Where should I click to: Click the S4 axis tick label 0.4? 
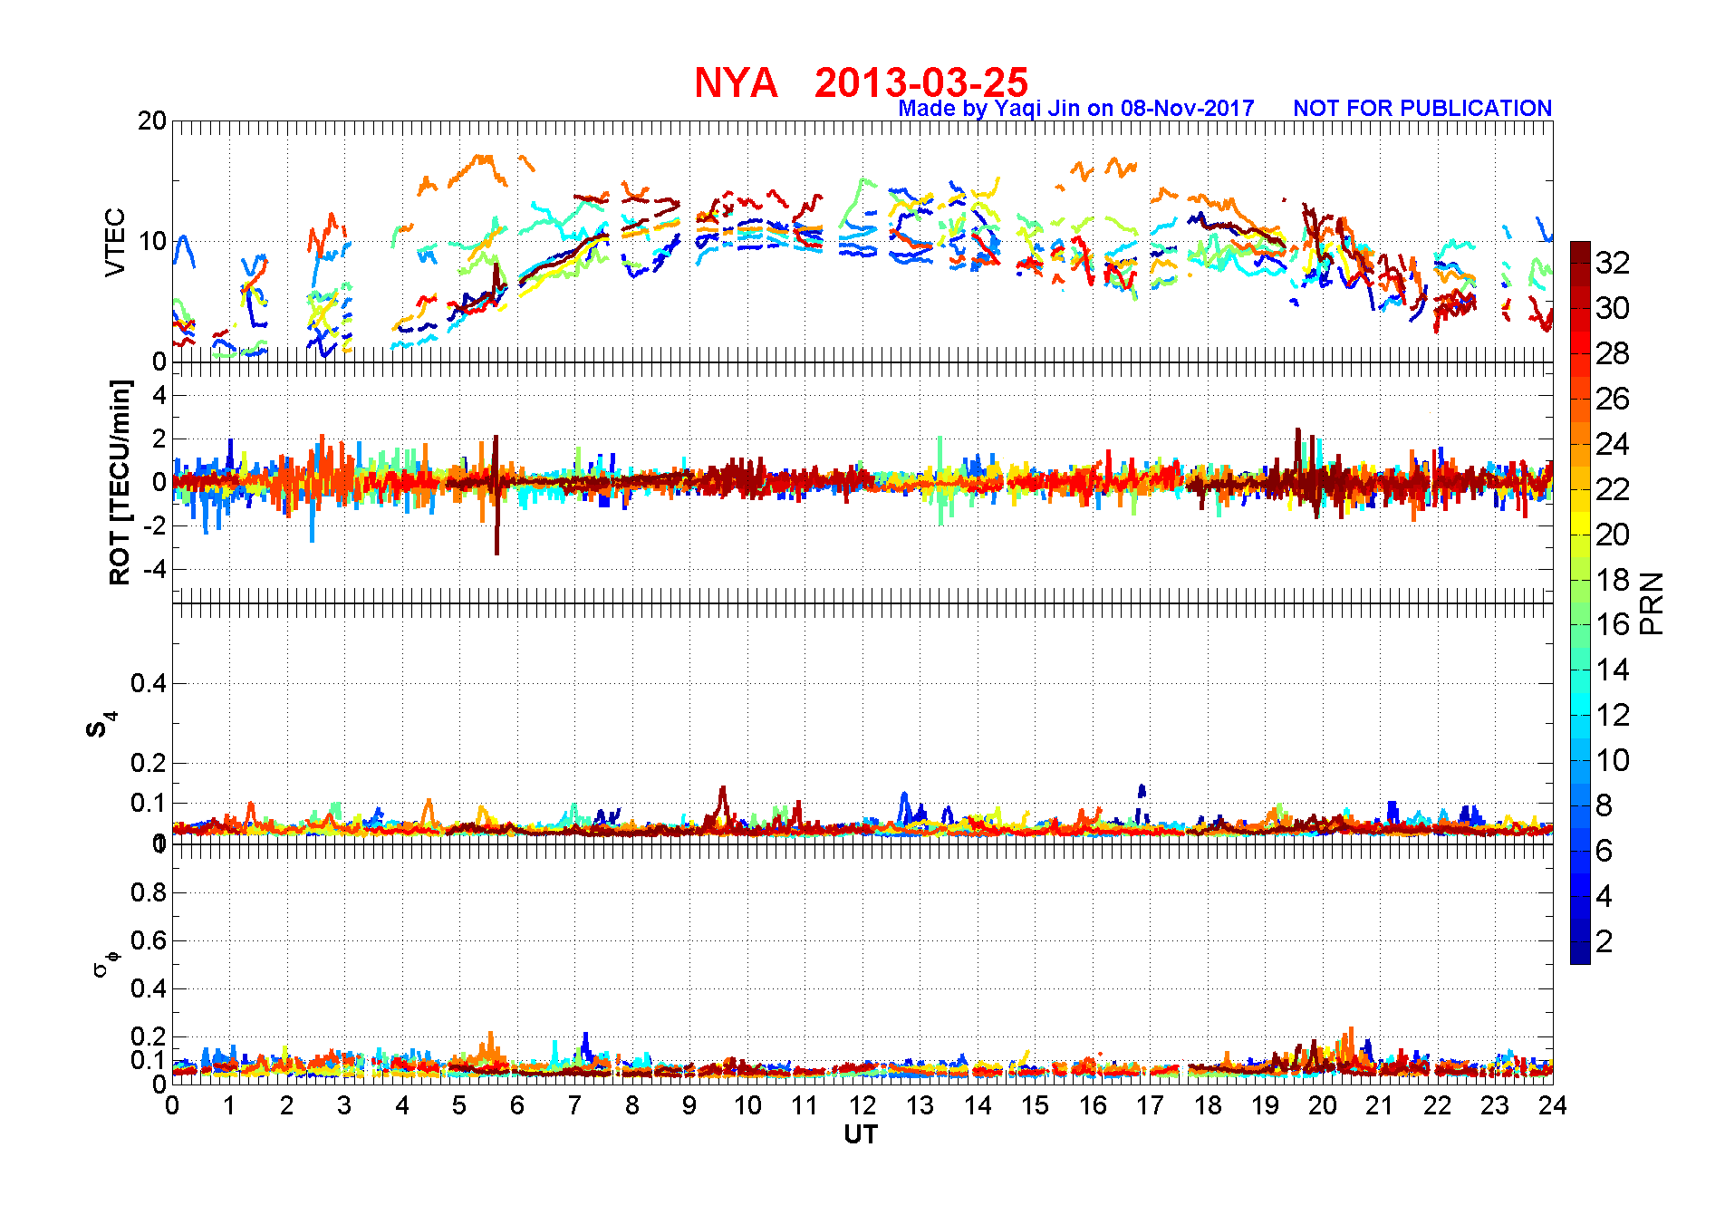(x=149, y=684)
